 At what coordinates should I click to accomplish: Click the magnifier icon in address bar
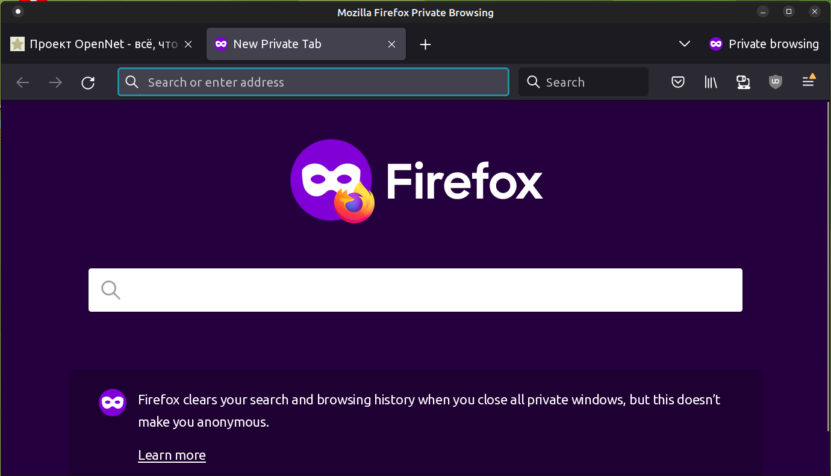pyautogui.click(x=132, y=82)
